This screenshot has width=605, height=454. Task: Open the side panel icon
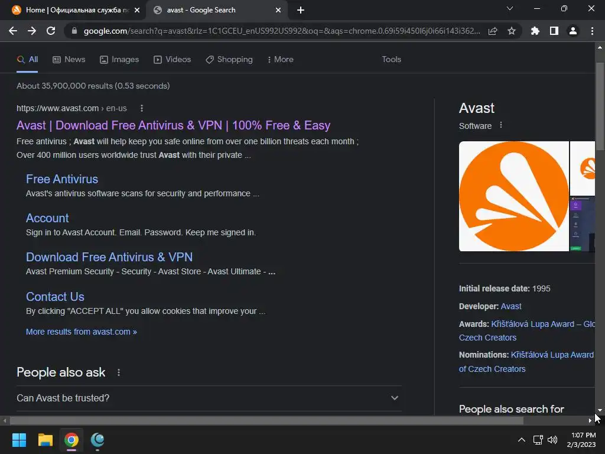pos(554,31)
